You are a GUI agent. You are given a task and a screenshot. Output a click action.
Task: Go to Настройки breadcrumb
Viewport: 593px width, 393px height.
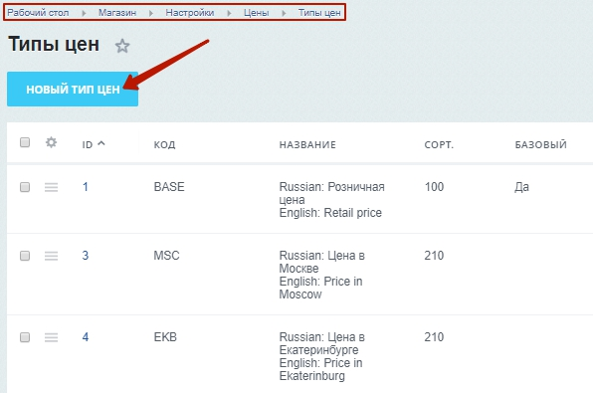(x=190, y=13)
